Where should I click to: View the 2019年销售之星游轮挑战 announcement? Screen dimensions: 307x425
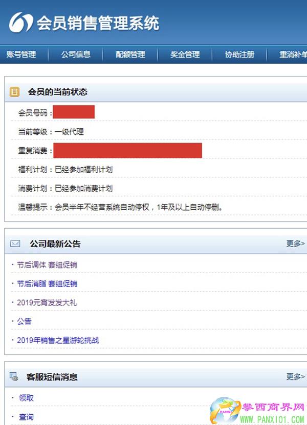point(57,340)
